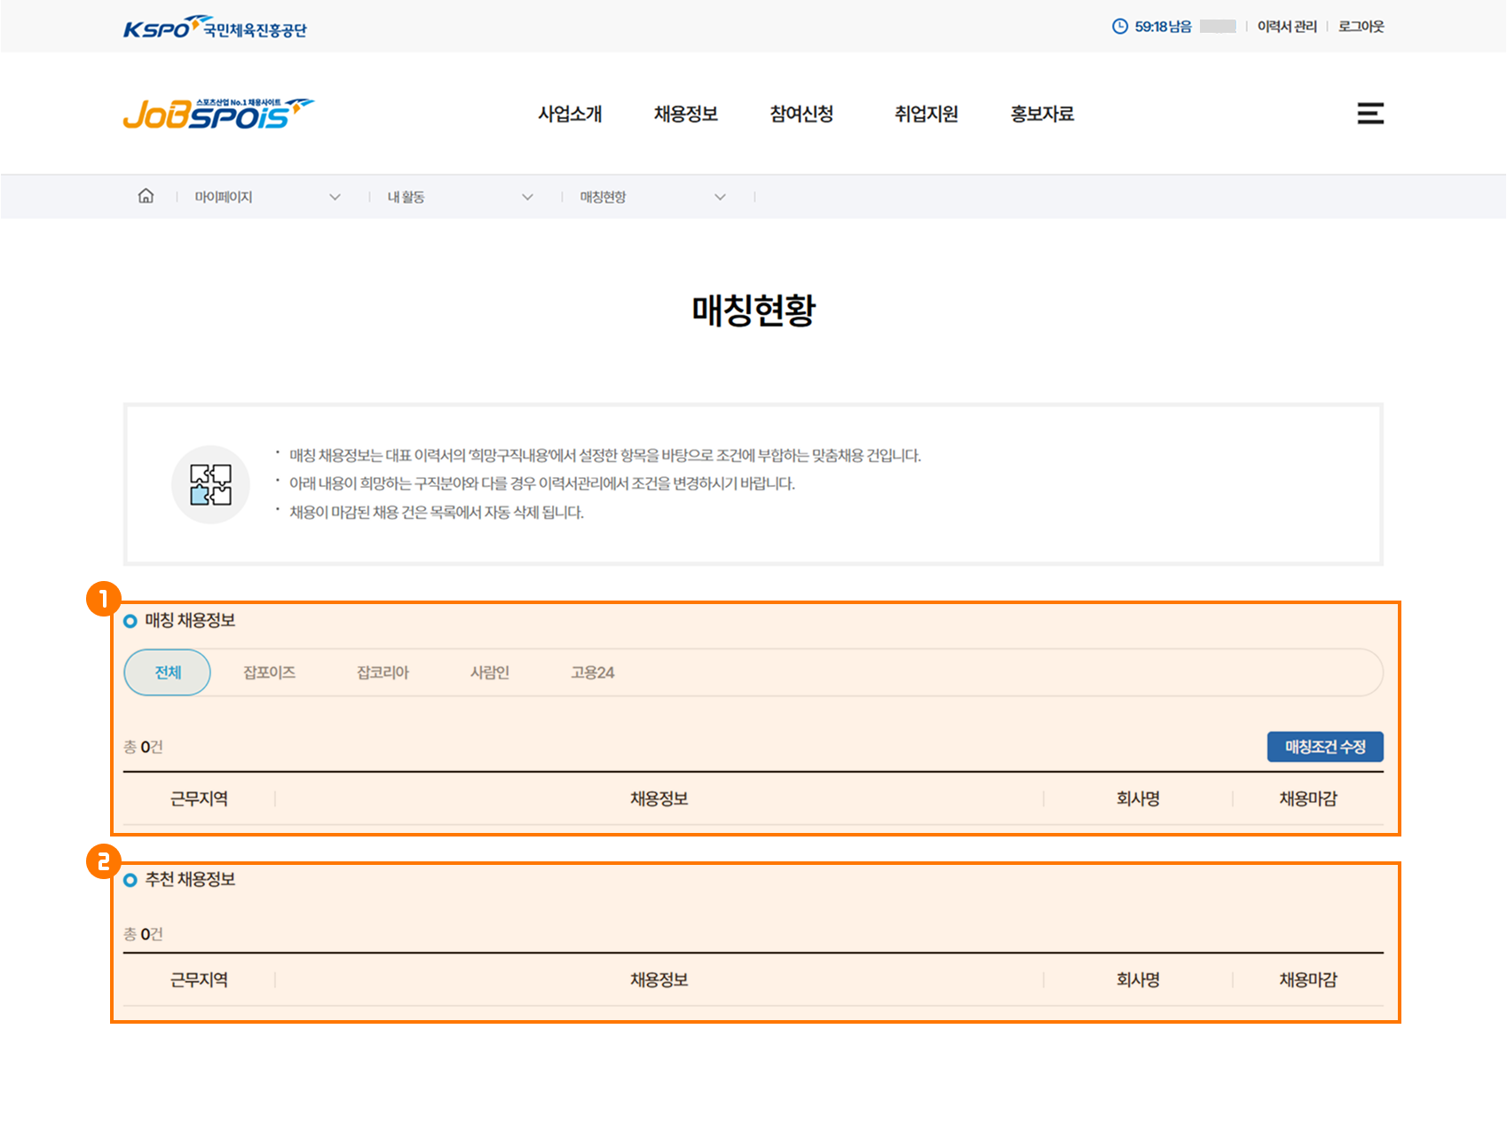Click the session timer clock icon
The width and height of the screenshot is (1507, 1139).
pos(1119,27)
